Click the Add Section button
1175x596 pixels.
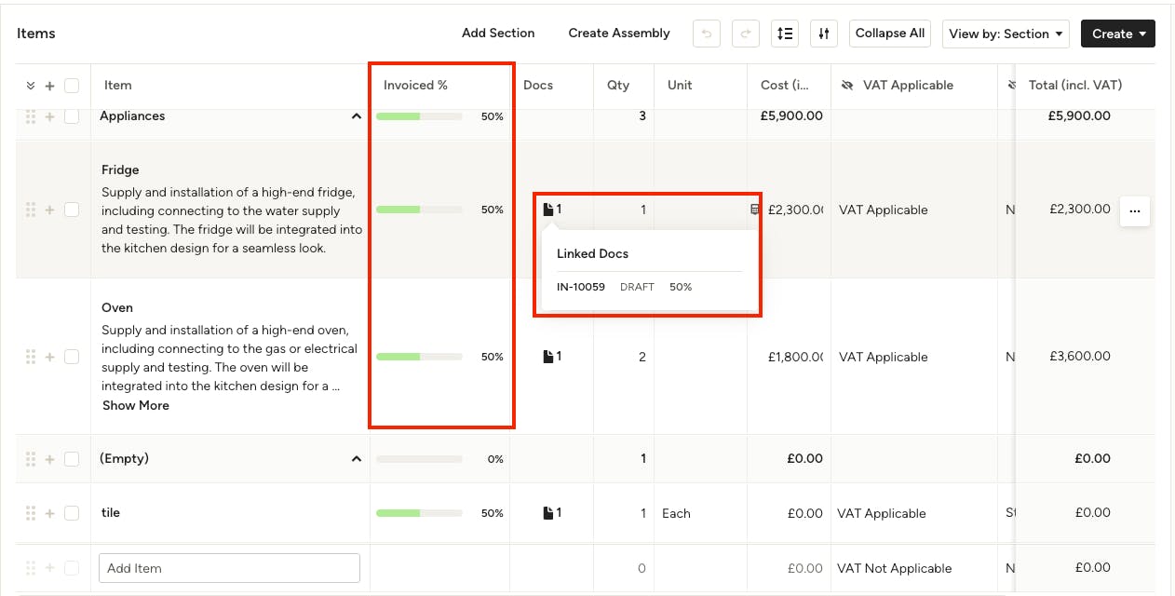click(498, 34)
